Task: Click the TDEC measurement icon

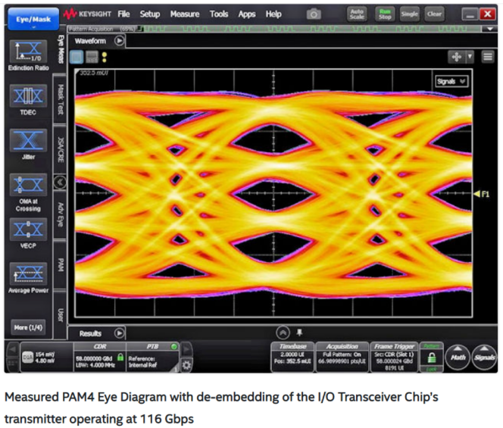Action: [x=27, y=101]
